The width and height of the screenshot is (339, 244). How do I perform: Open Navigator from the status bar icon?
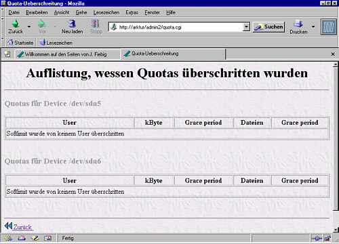pos(8,238)
